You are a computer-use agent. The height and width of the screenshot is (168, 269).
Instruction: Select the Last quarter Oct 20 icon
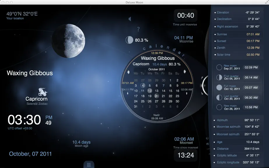219,97
